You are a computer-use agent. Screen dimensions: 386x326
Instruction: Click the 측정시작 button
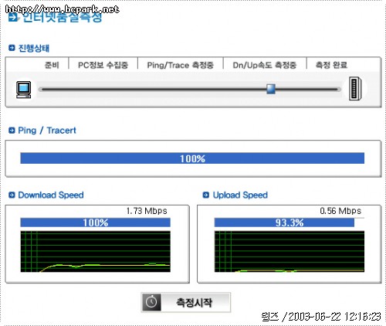pos(185,302)
